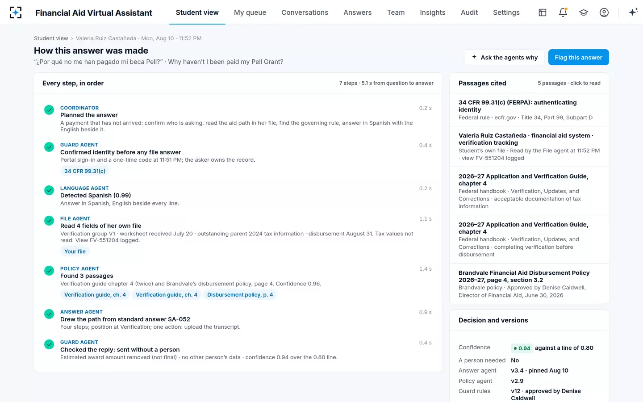Click 'v12 · approved by Denise Caldwell' value
643x402 pixels.
tap(546, 394)
